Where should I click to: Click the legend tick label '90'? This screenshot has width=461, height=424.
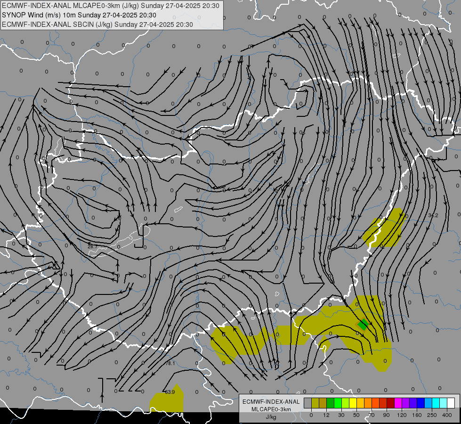coord(386,415)
